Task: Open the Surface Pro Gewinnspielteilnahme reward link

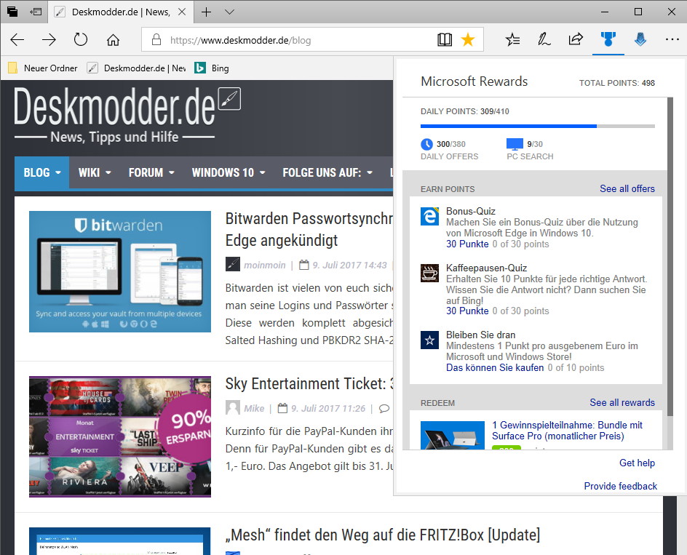Action: [567, 430]
